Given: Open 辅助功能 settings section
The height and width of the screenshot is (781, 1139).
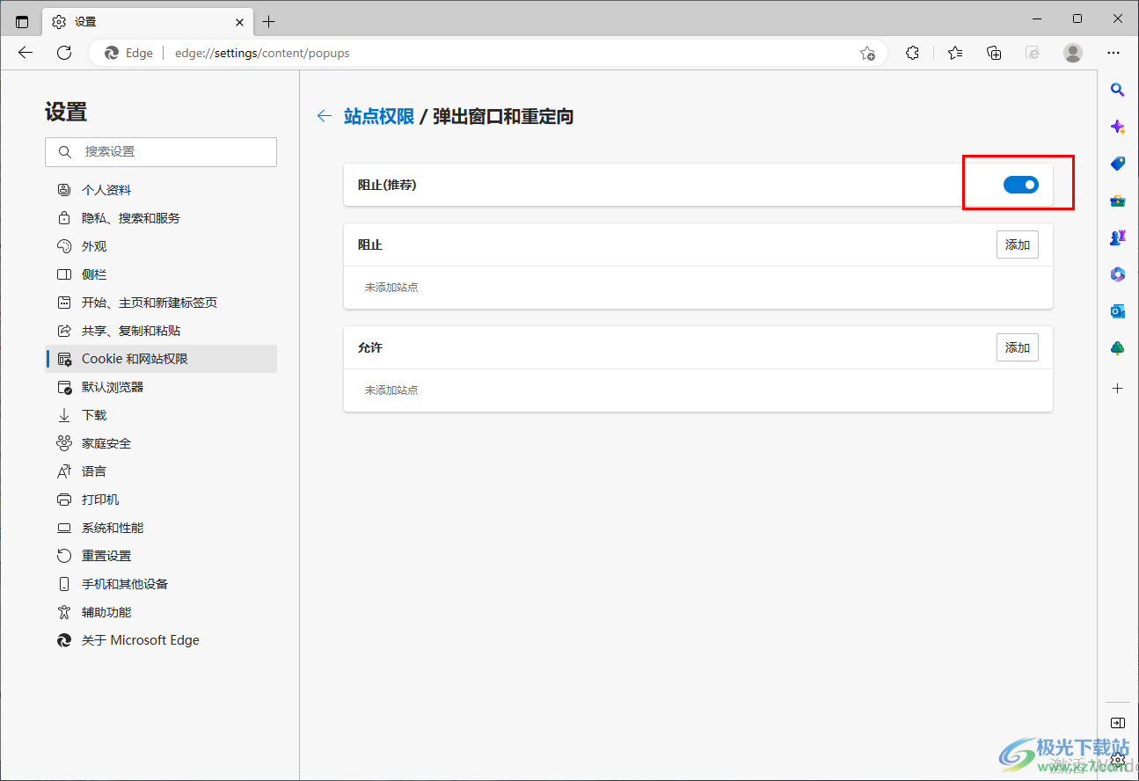Looking at the screenshot, I should coord(161,612).
